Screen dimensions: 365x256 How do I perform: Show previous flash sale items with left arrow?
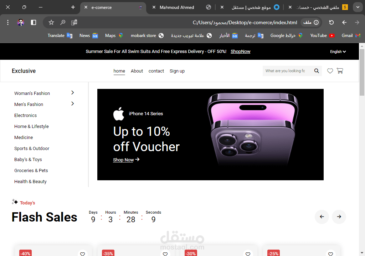coord(322,217)
